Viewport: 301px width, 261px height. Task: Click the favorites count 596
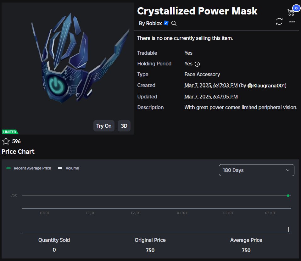click(16, 141)
